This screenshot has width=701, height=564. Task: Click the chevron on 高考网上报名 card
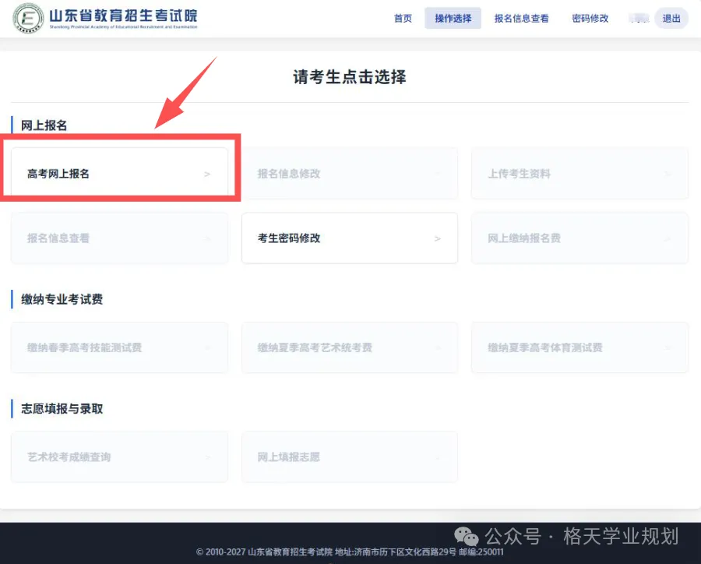click(x=207, y=174)
